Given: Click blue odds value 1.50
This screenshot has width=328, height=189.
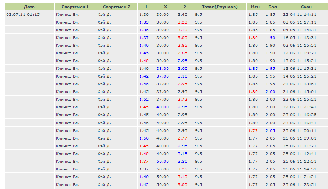Looking at the screenshot, I should (144, 138).
